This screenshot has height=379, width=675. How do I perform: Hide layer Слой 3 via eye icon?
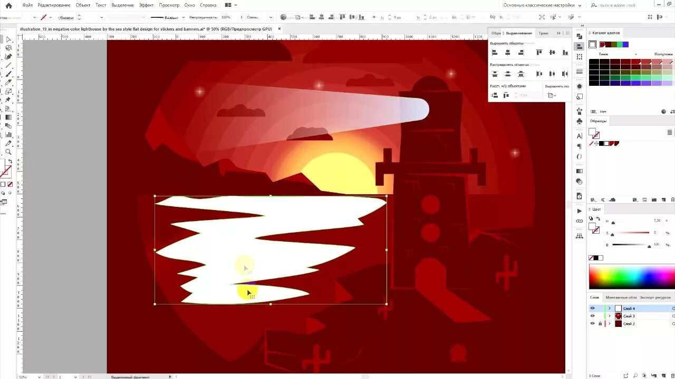click(x=592, y=316)
